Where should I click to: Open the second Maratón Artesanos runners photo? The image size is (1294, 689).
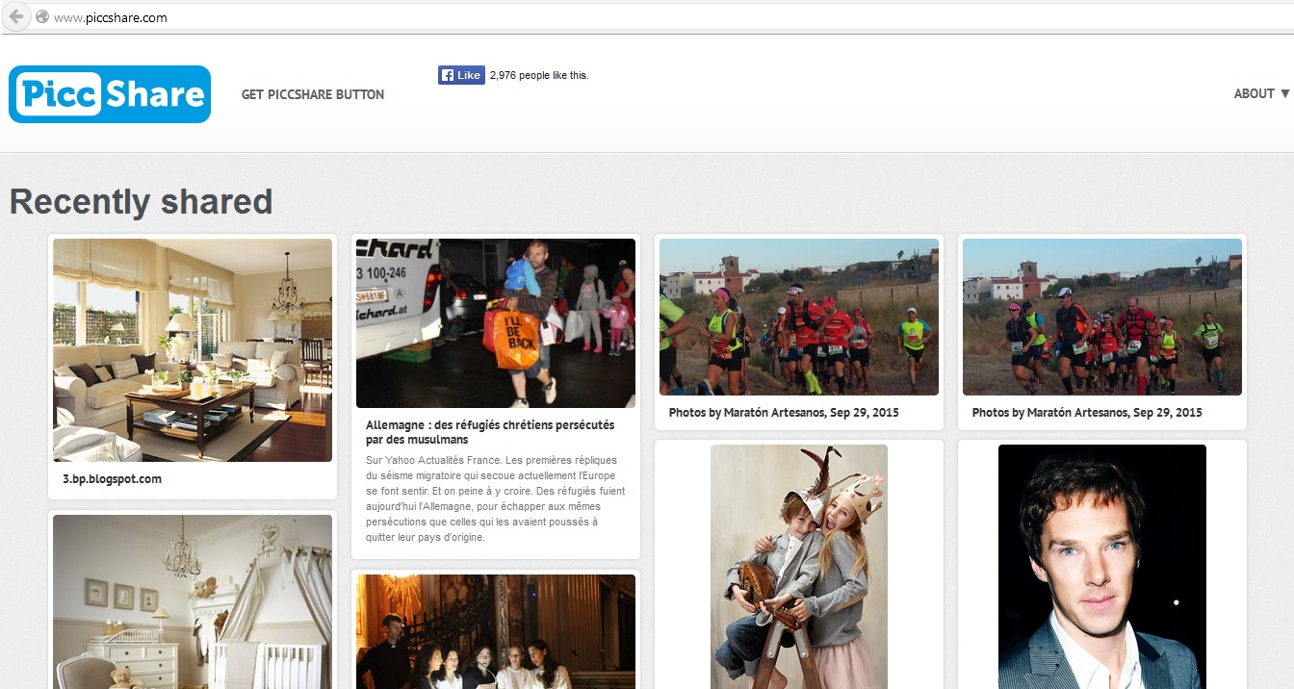(1102, 317)
